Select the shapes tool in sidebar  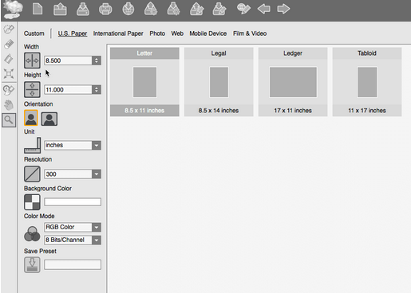point(9,90)
